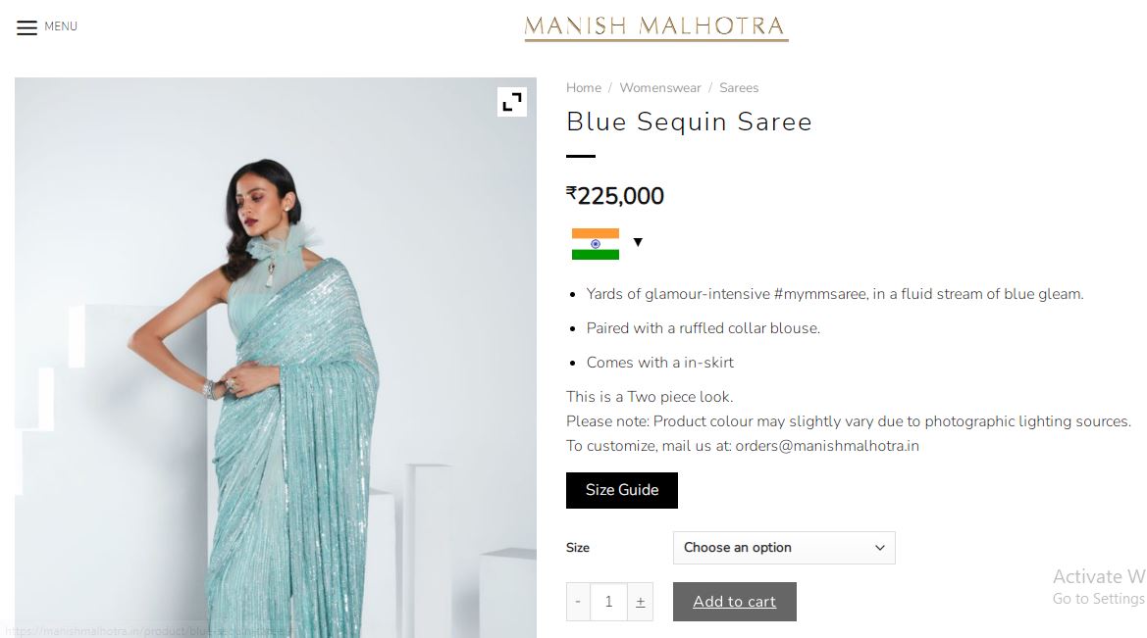Image resolution: width=1147 pixels, height=638 pixels.
Task: Click the blue sequin saree product image
Action: [276, 358]
